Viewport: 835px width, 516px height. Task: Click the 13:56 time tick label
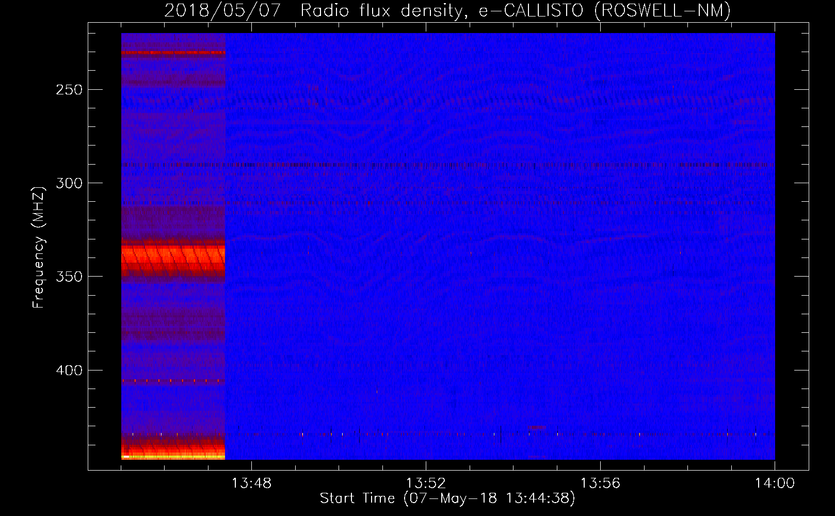[600, 483]
